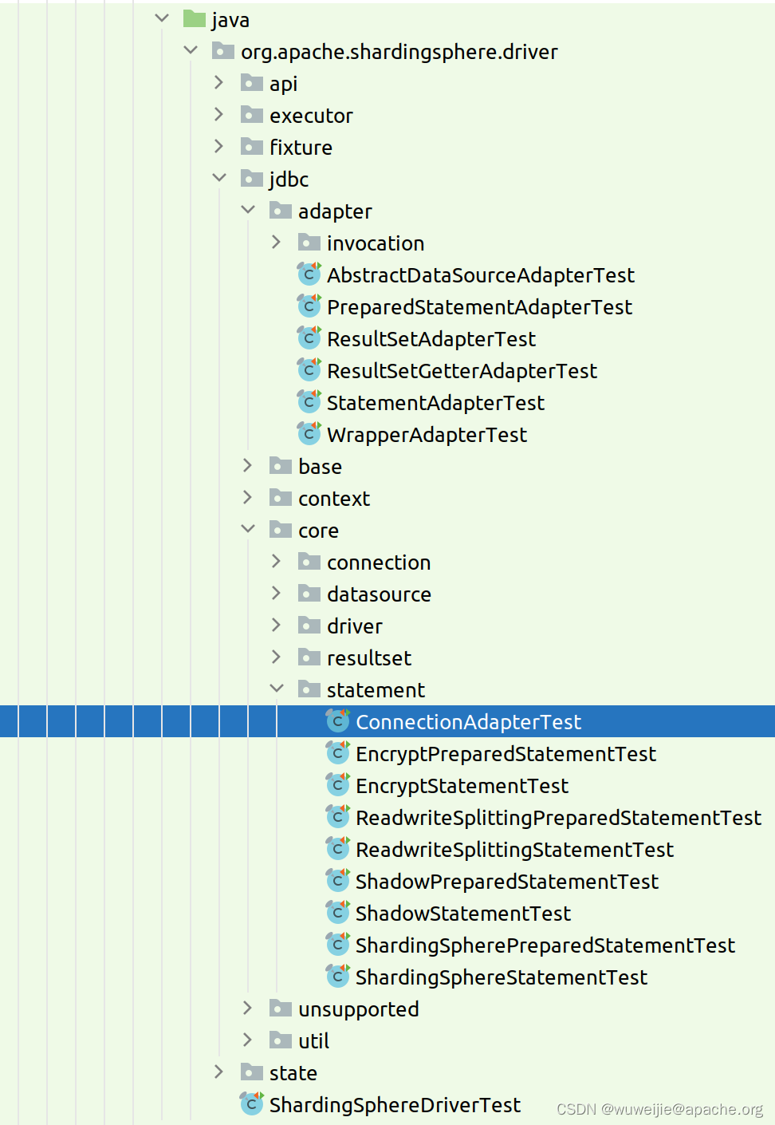Select the state package label
Screen dimensions: 775x1125
click(293, 1073)
